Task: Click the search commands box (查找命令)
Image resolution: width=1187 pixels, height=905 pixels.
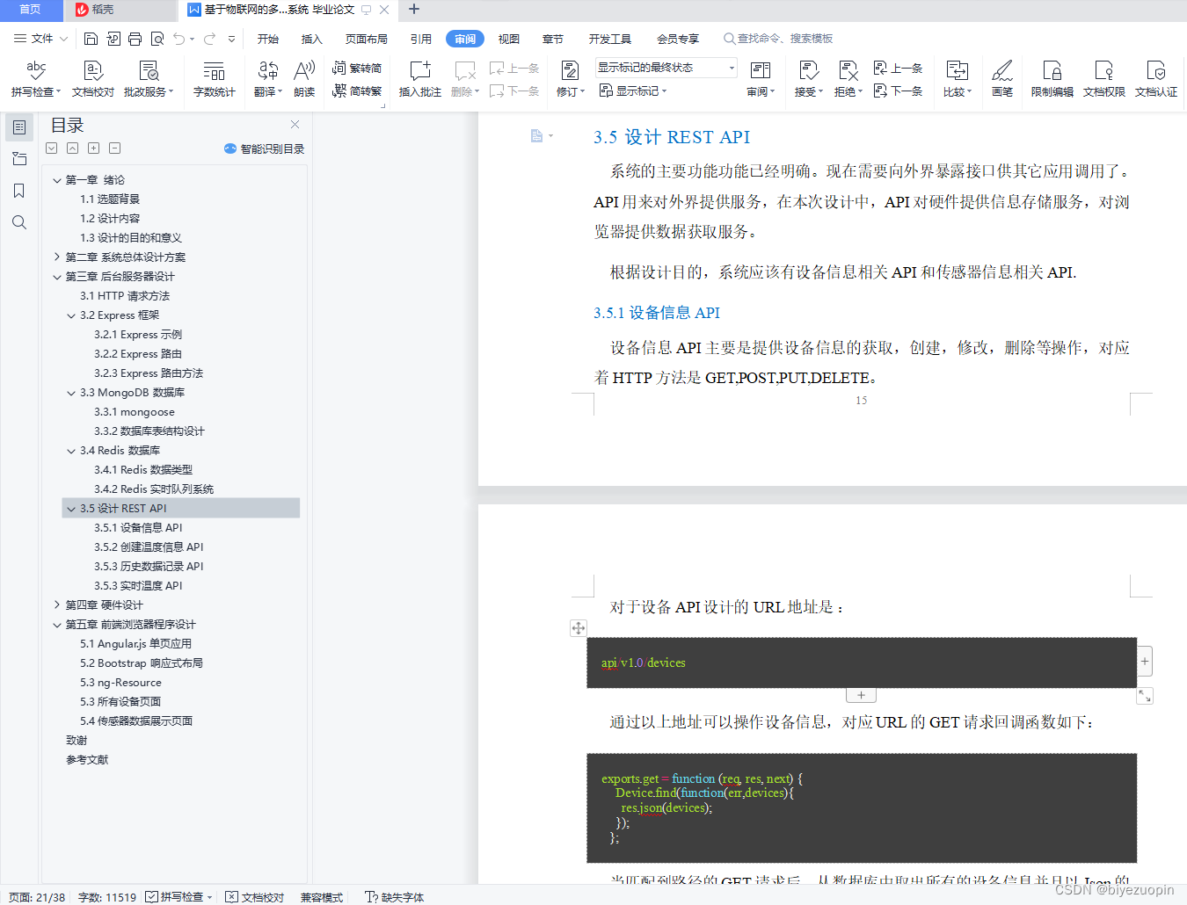Action: point(779,39)
